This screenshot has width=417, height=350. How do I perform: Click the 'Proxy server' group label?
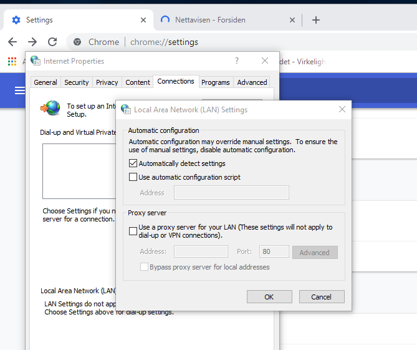tap(147, 213)
